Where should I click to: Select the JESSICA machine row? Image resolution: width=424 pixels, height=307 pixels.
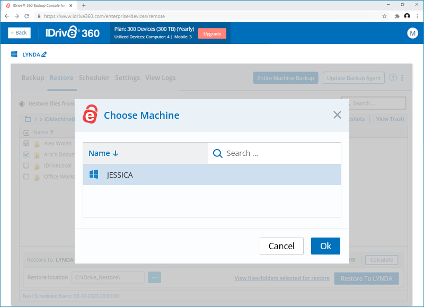point(211,175)
